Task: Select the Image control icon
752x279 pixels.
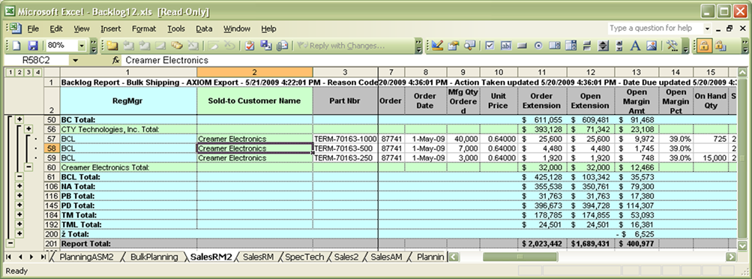Action: click(x=652, y=46)
